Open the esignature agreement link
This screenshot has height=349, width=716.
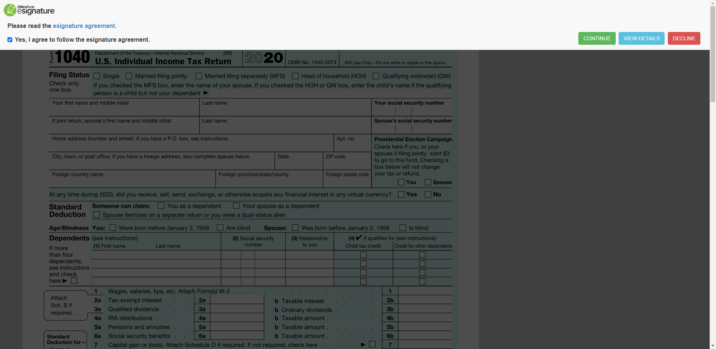[85, 26]
